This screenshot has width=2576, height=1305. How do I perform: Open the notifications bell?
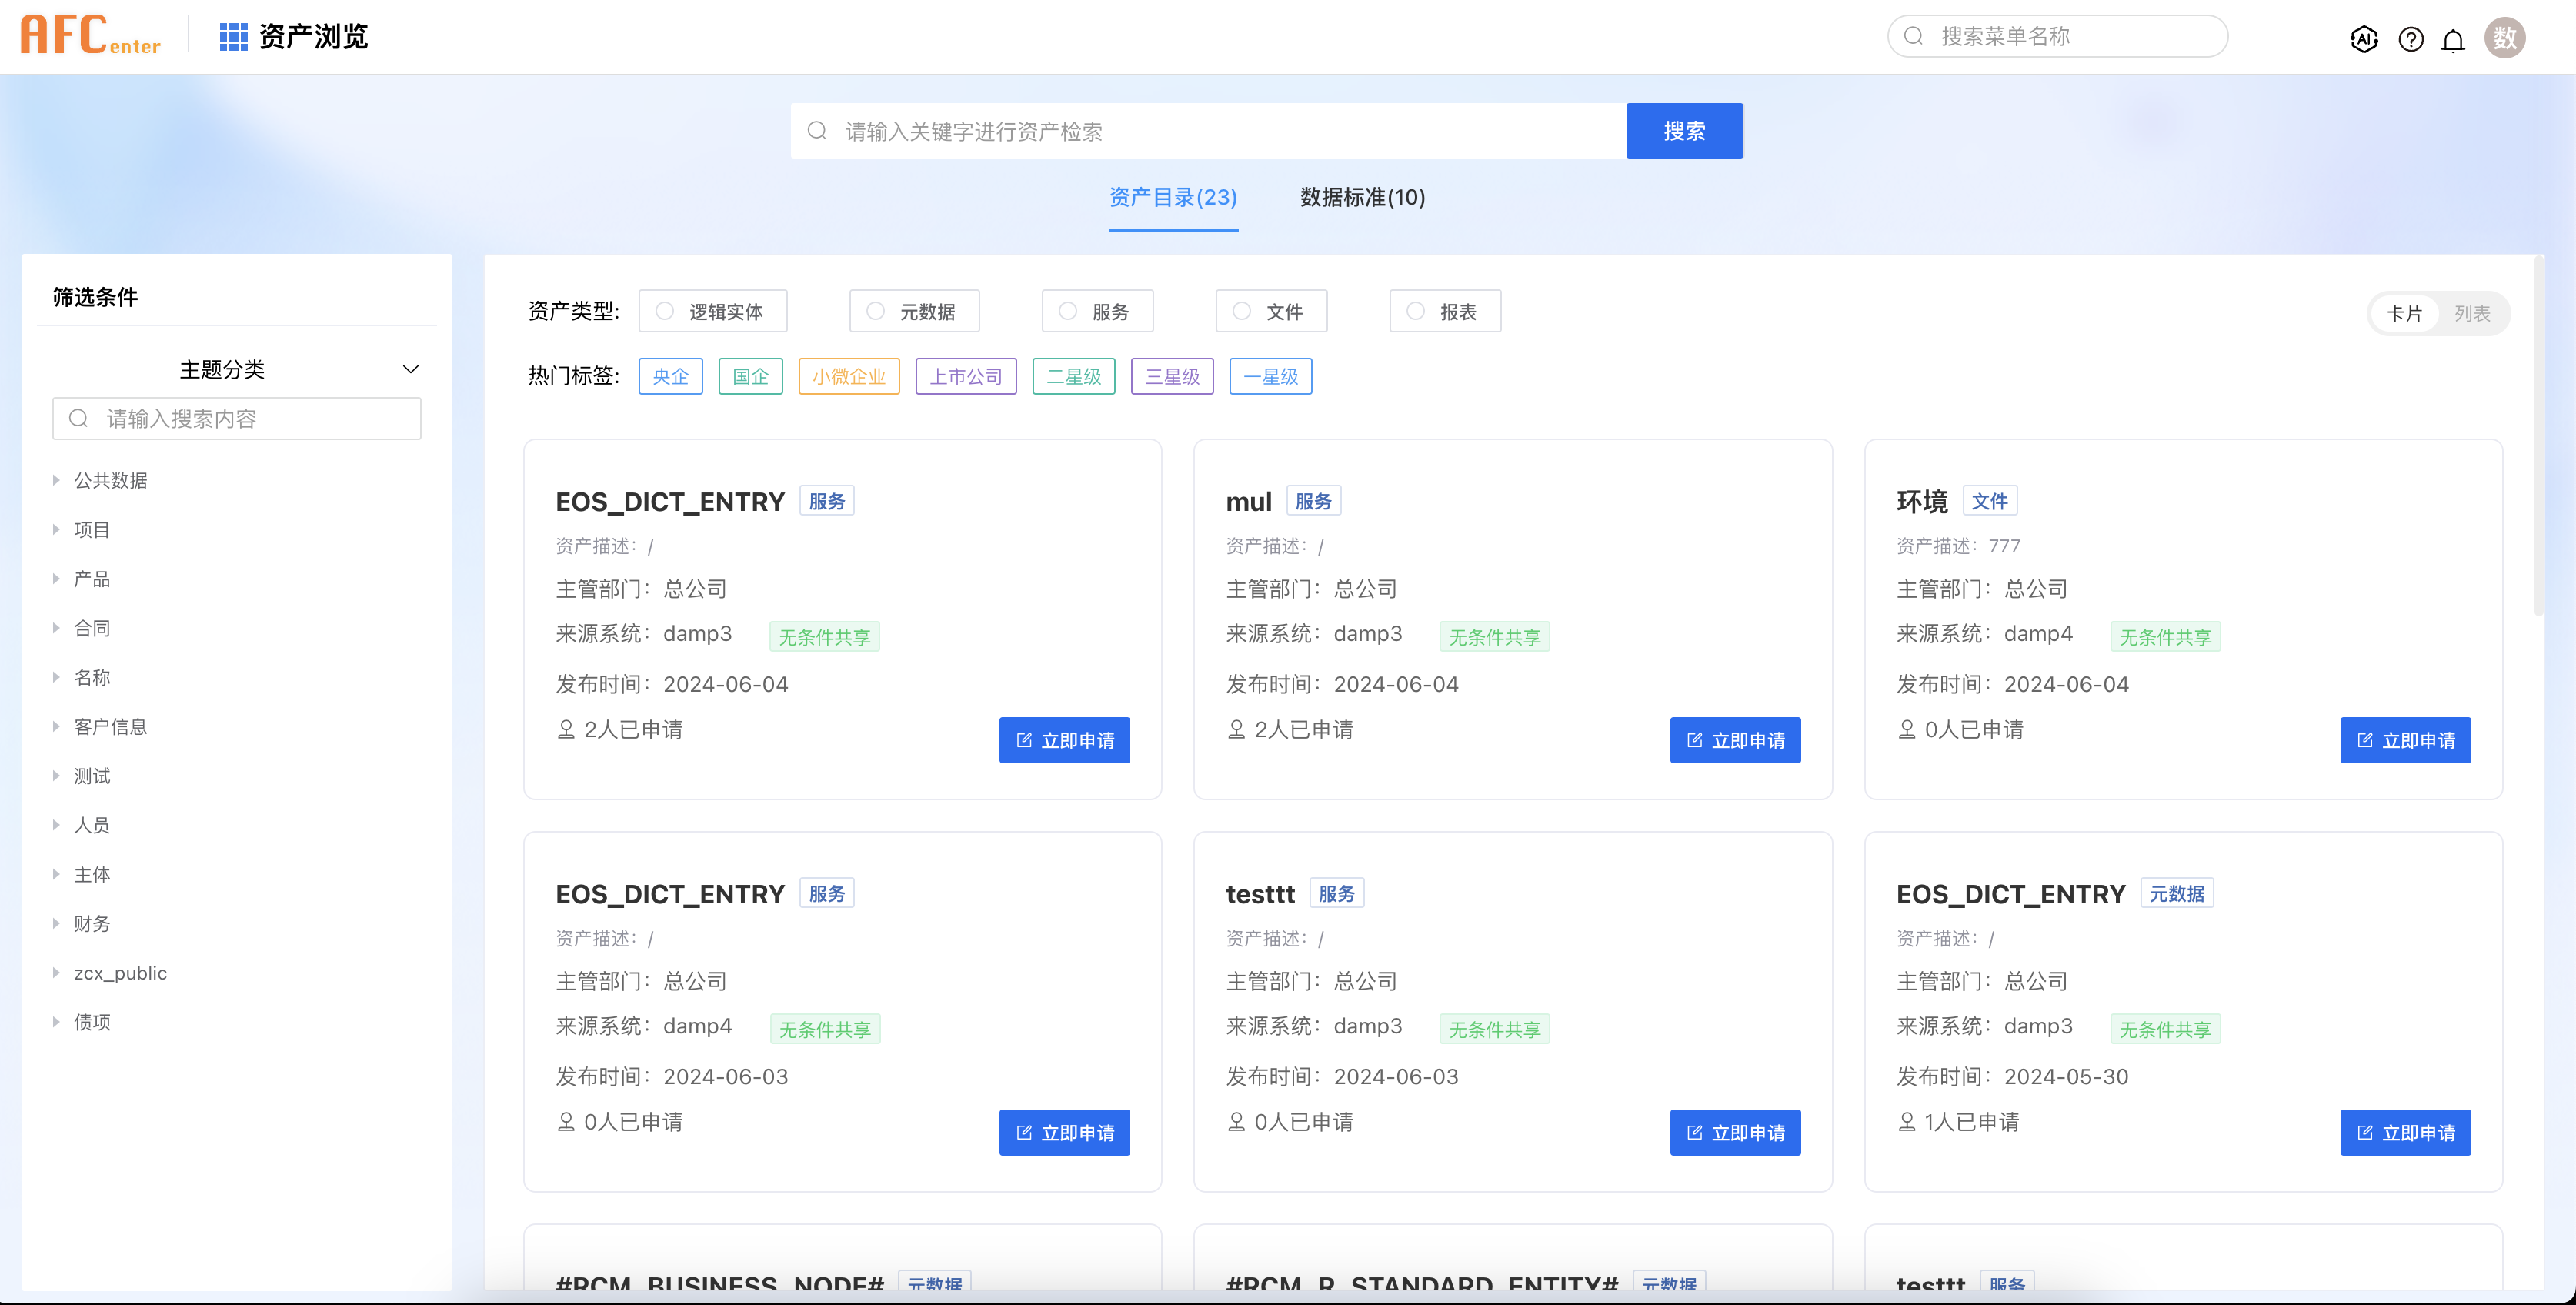(x=2453, y=40)
